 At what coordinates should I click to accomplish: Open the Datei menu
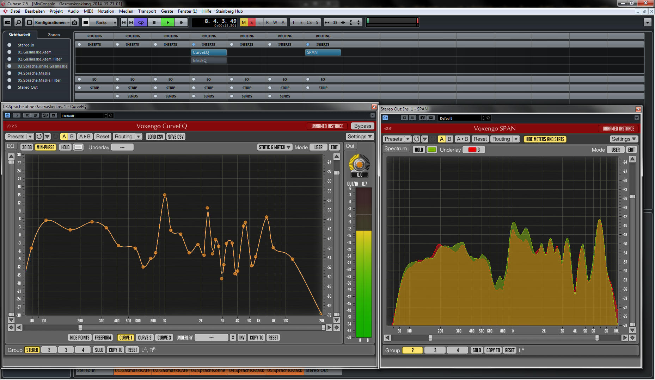pos(15,11)
